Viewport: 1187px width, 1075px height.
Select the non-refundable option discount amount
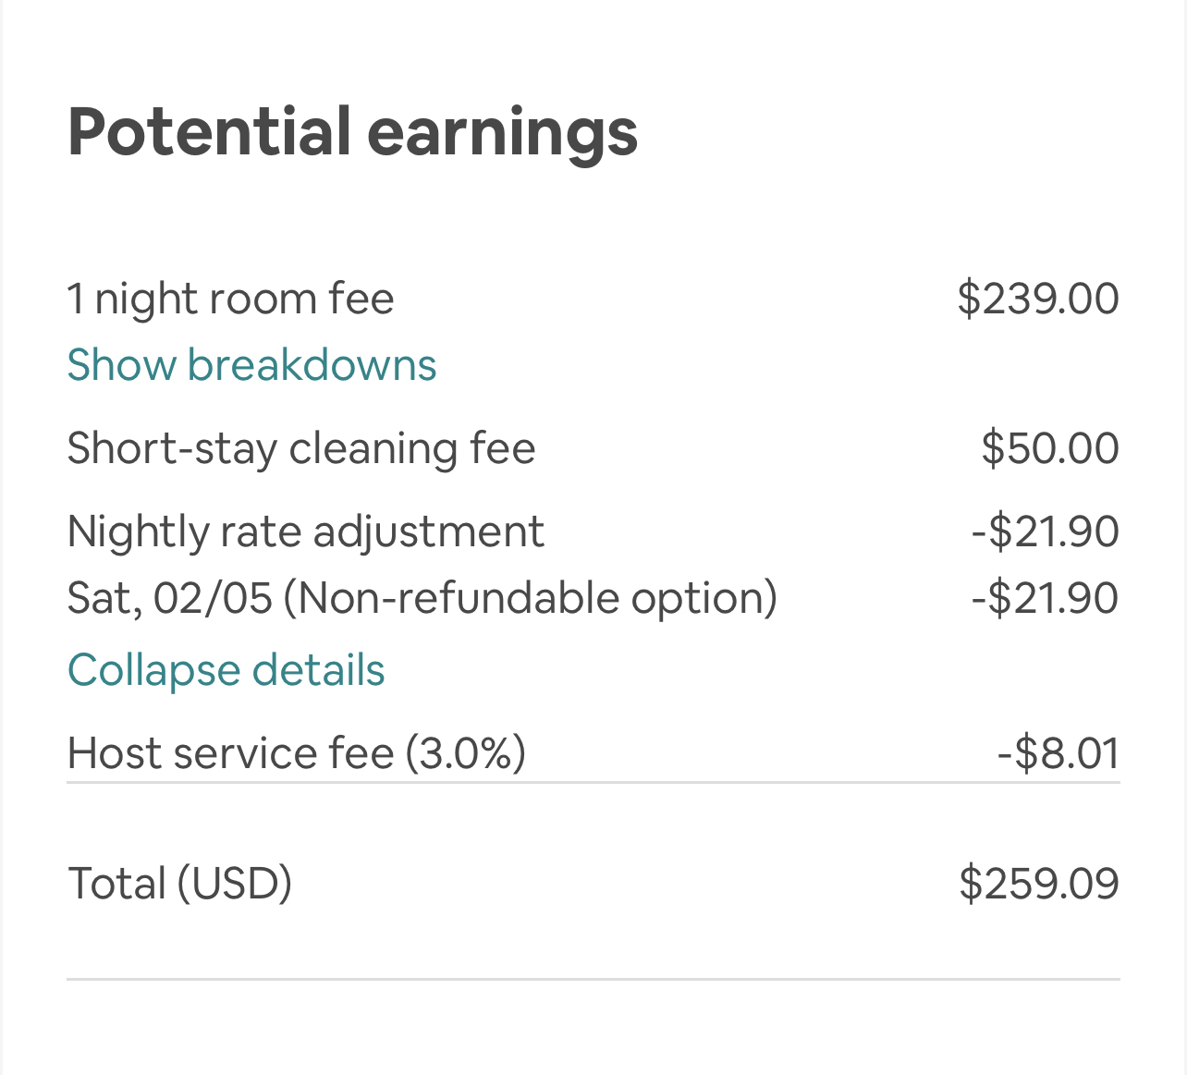(1045, 598)
